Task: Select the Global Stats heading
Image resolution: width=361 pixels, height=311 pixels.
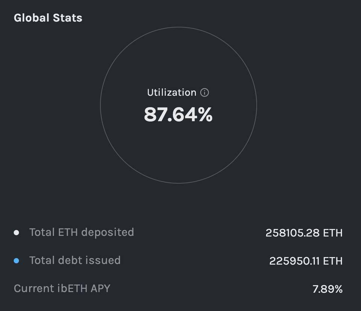Action: point(48,18)
